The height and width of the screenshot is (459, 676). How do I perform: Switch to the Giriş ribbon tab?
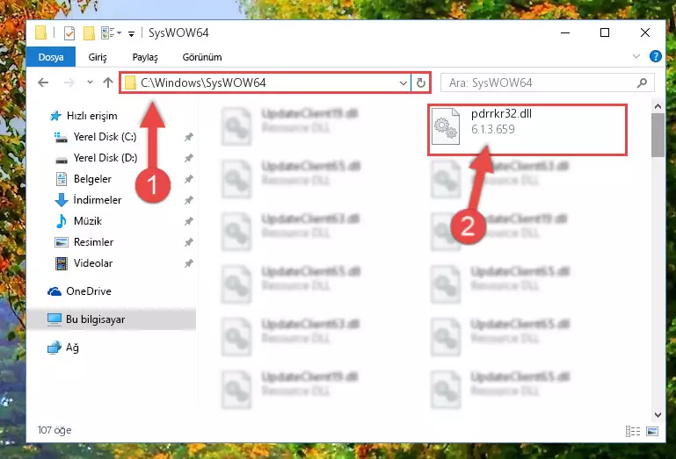pyautogui.click(x=98, y=57)
